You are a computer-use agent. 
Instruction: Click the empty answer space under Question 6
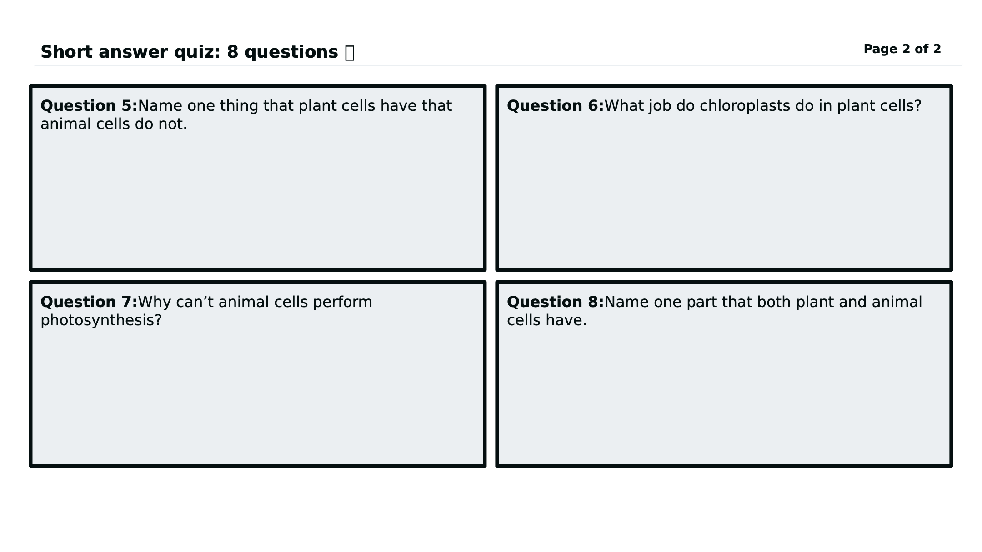point(724,191)
